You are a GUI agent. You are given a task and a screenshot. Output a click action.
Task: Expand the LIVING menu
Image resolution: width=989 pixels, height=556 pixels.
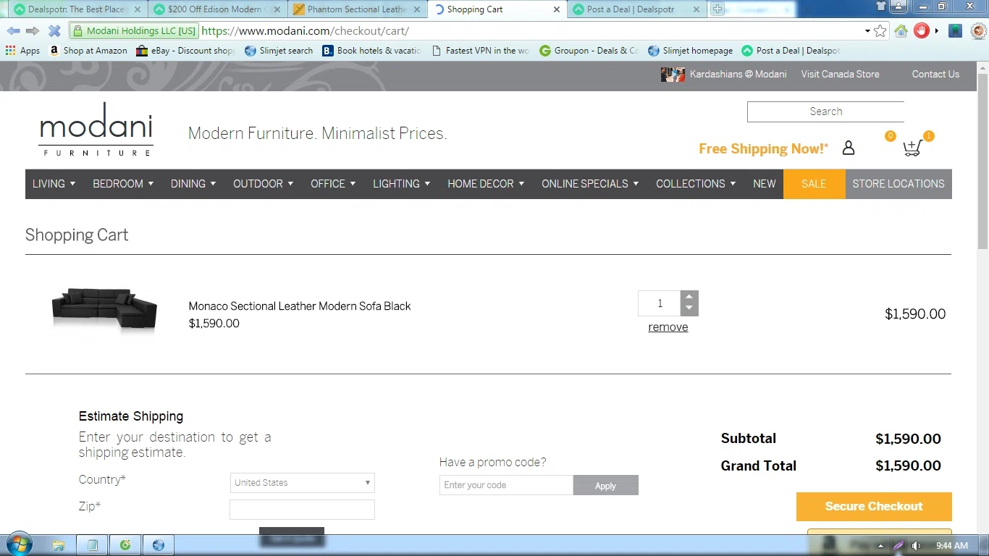[54, 184]
